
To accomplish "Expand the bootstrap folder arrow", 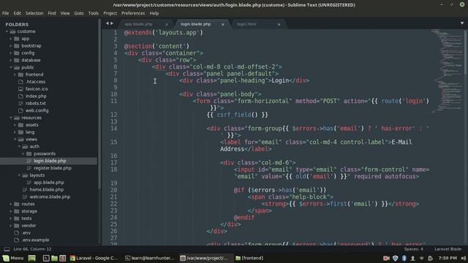I will [x=11, y=45].
